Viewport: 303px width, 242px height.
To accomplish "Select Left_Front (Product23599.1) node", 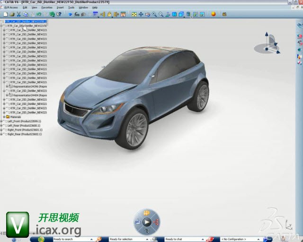I will (x=24, y=121).
